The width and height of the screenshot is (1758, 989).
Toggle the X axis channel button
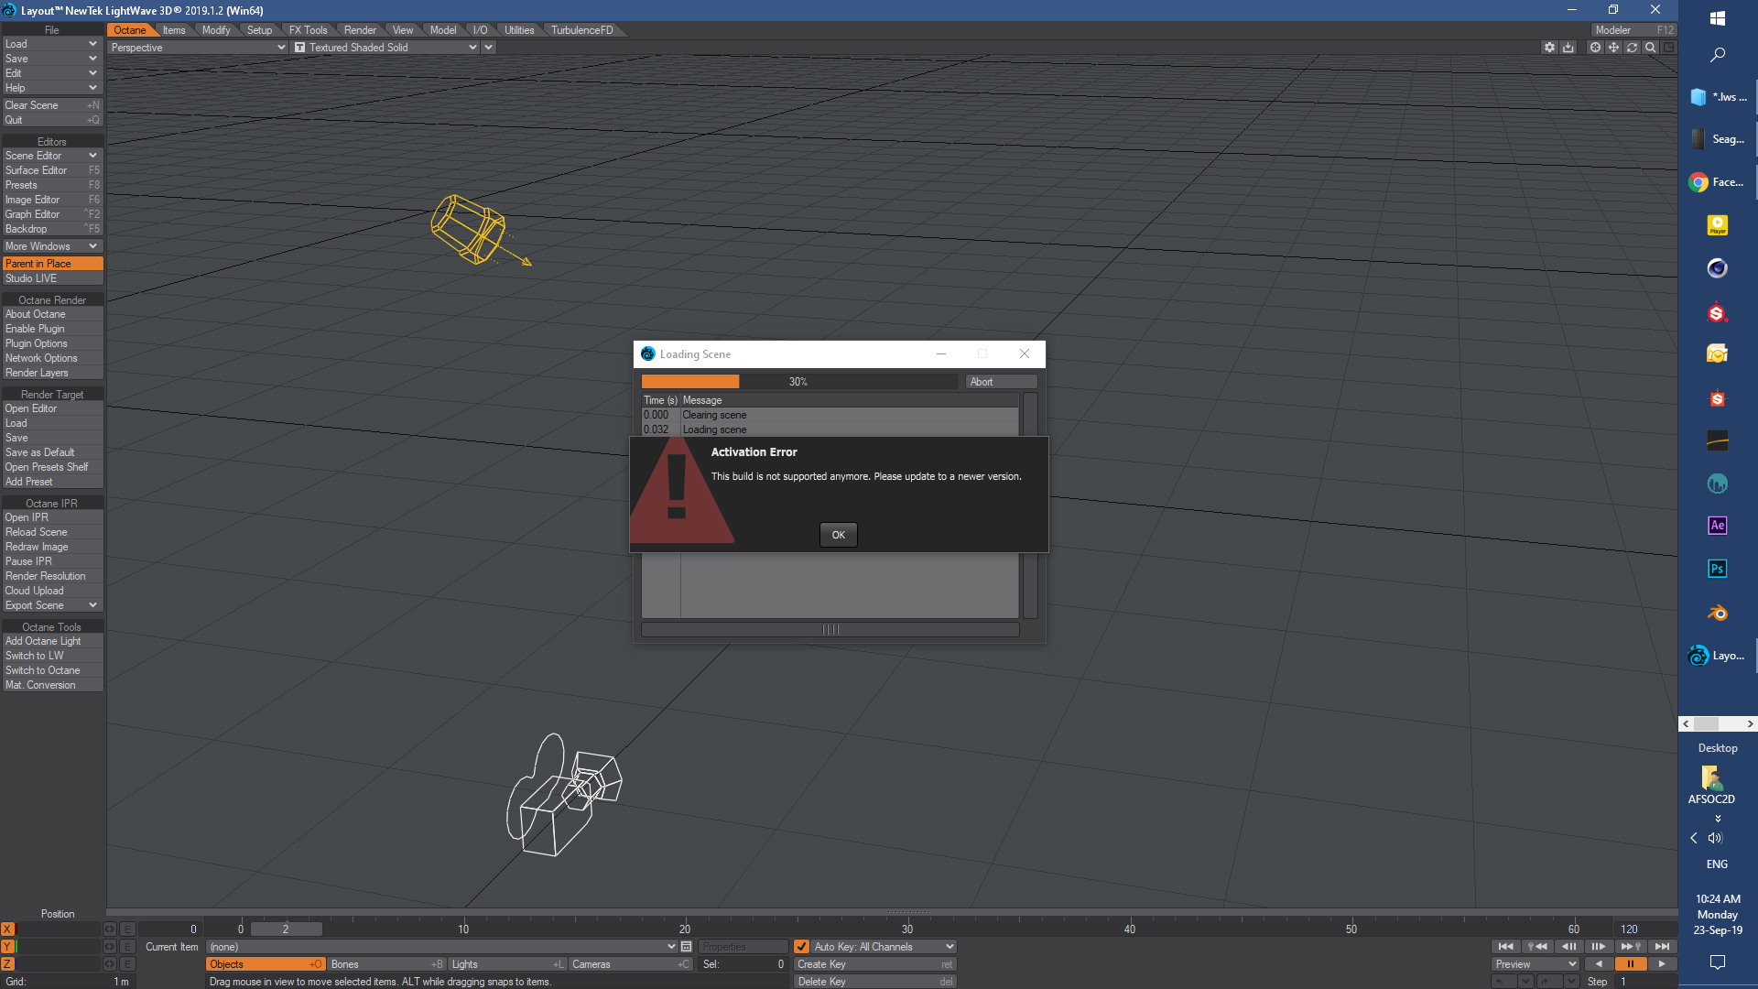[7, 929]
